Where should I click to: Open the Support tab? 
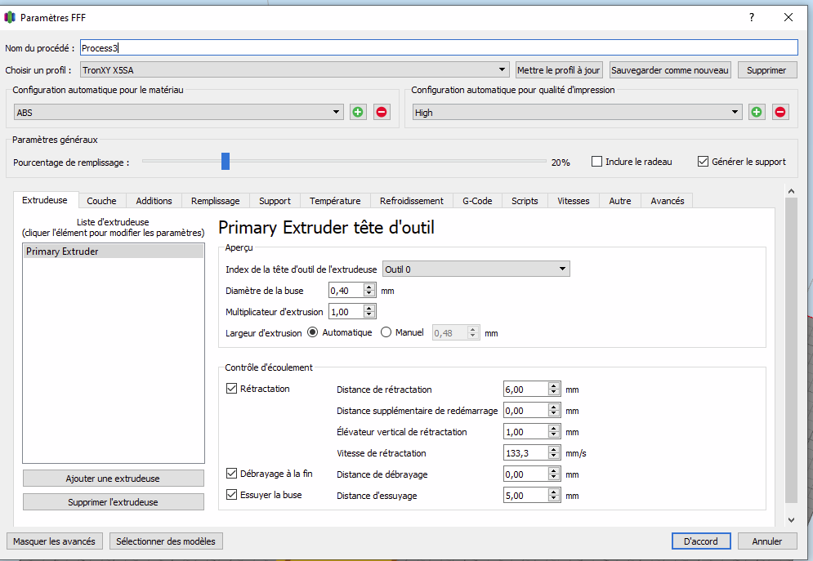(275, 200)
